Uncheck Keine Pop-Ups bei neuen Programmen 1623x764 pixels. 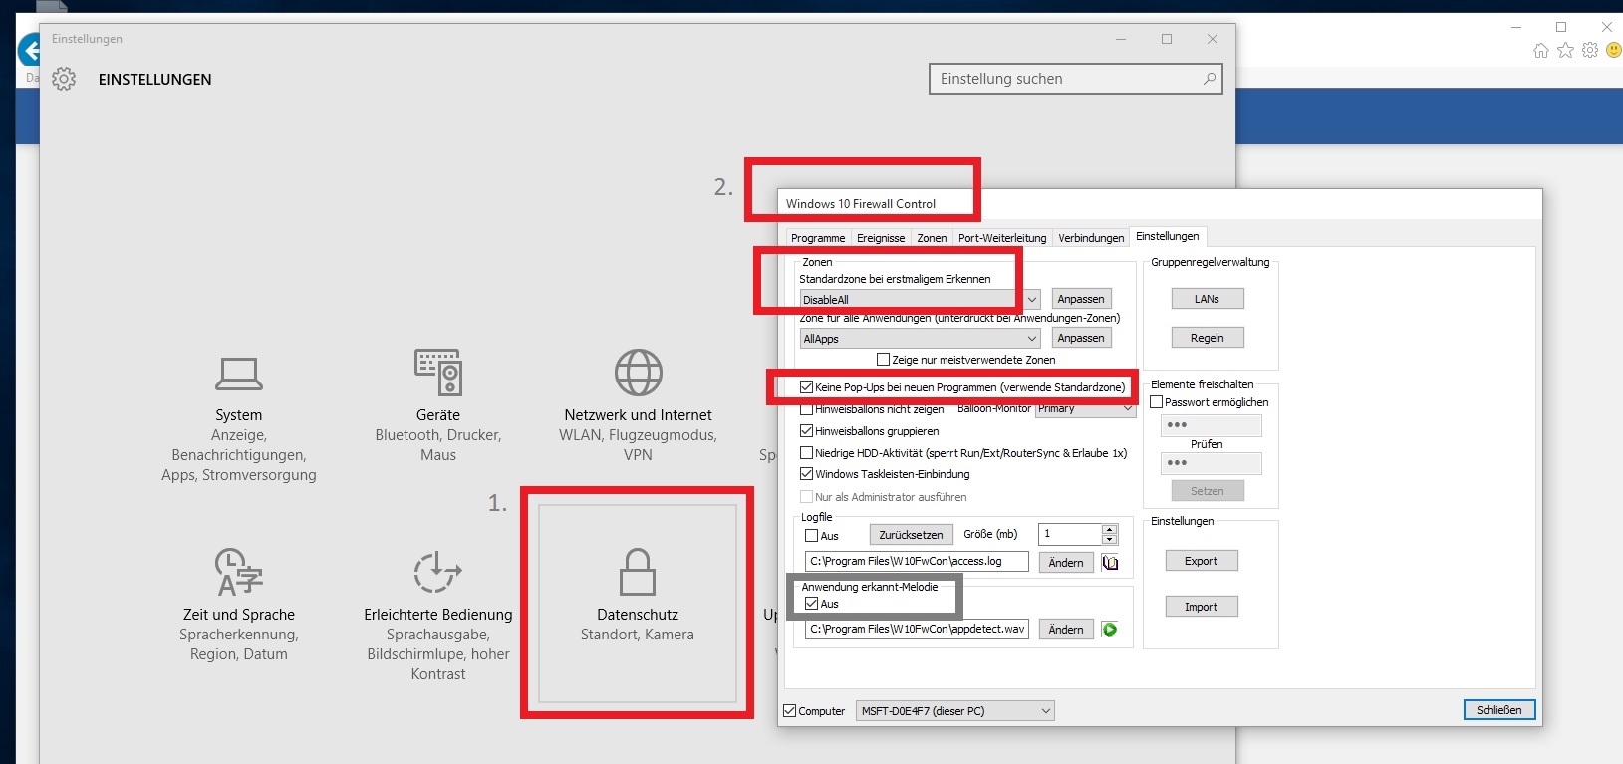click(807, 387)
